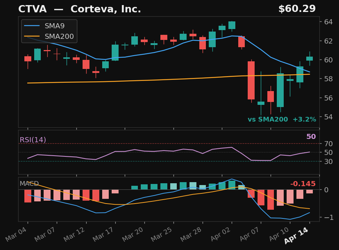
Task: Click the Apr 07 date label
Action: point(250,234)
